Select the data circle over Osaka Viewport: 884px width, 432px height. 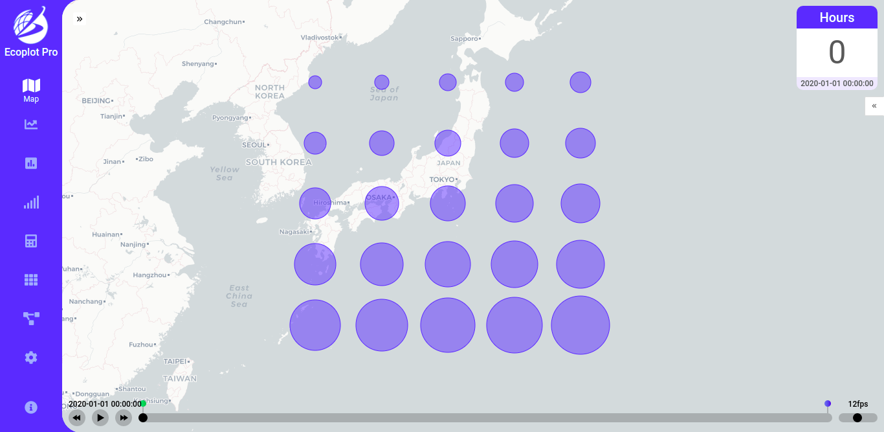pyautogui.click(x=382, y=203)
